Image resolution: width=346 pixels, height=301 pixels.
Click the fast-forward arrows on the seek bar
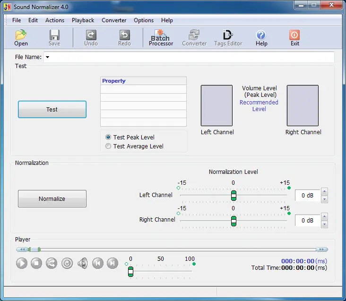click(x=322, y=249)
